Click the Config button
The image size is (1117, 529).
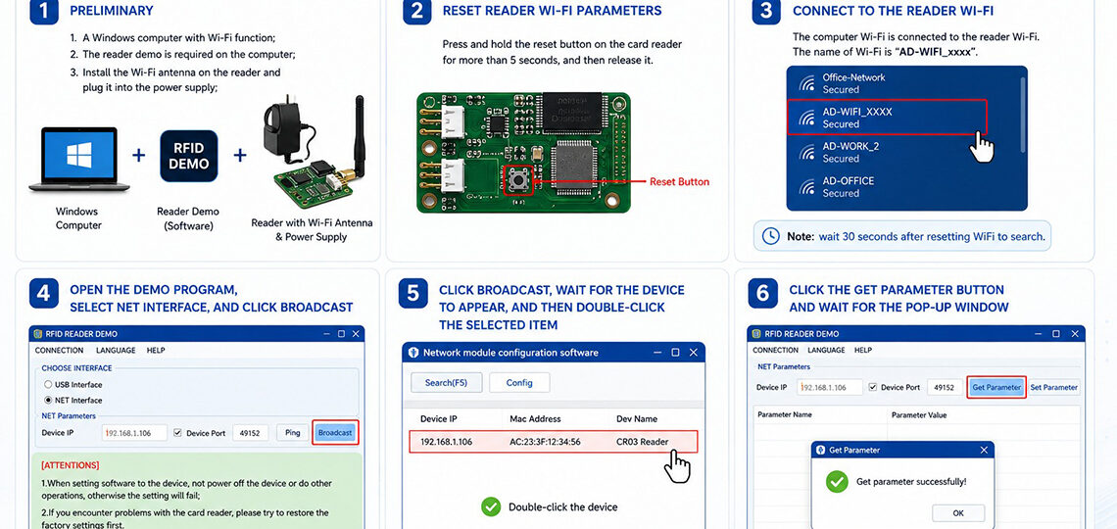coord(519,382)
